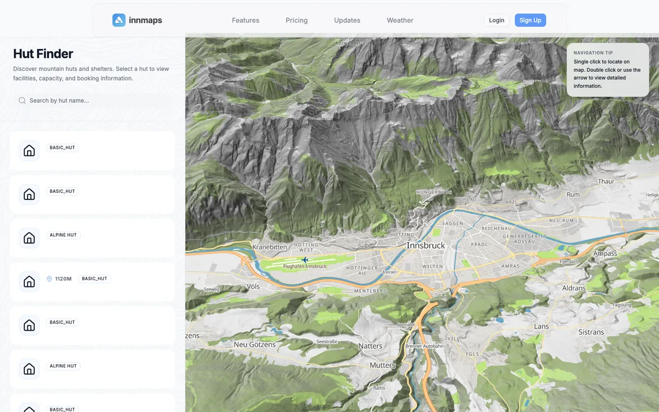659x412 pixels.
Task: Click the 1120M elevation label
Action: coord(63,279)
